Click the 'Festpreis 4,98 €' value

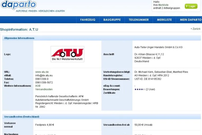coord(45,125)
